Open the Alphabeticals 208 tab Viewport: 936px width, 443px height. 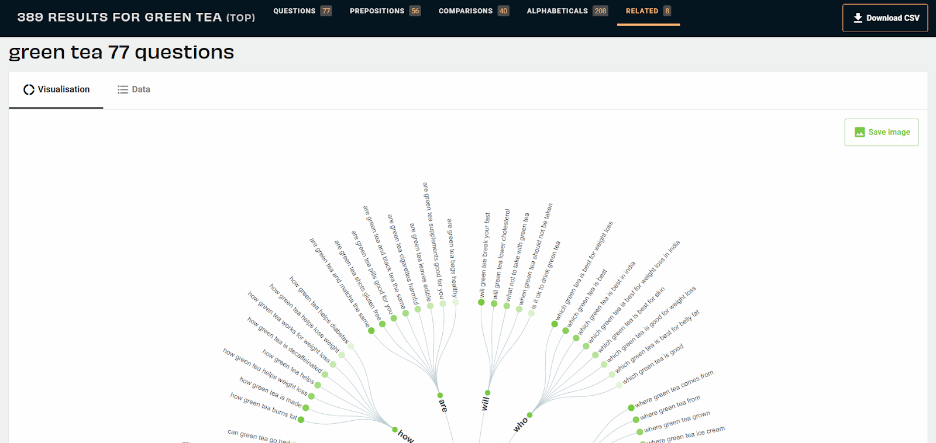[x=567, y=11]
